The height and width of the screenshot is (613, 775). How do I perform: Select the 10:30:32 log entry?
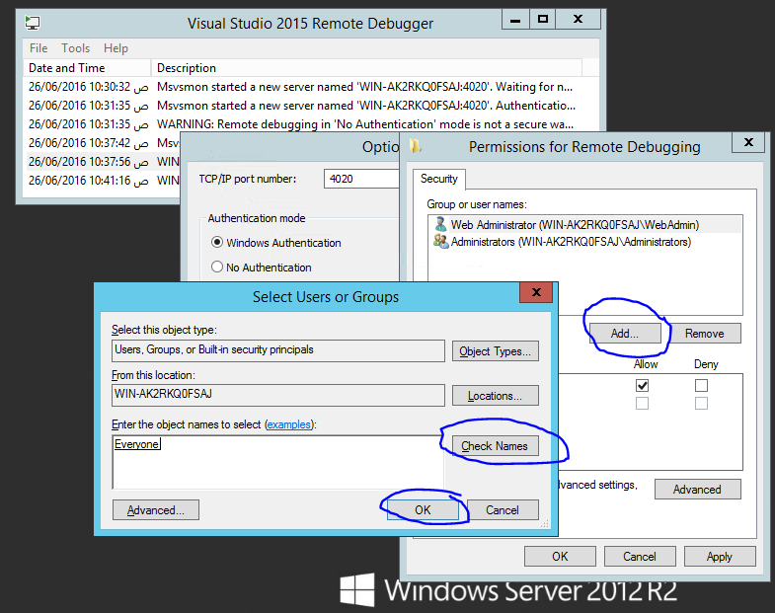[301, 87]
